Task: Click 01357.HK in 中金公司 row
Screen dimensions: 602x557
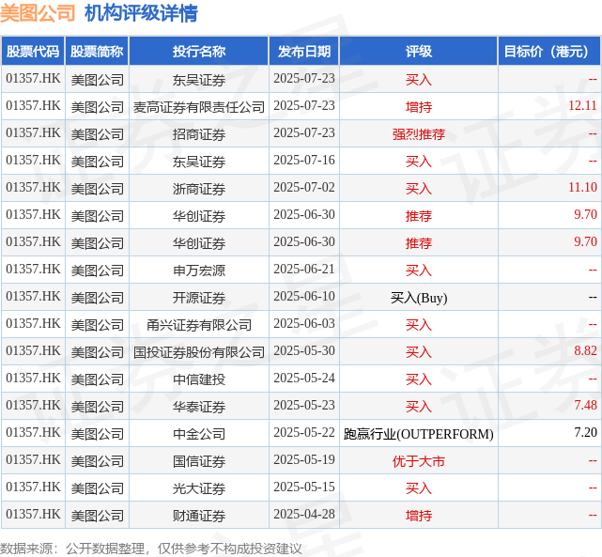Action: click(33, 433)
